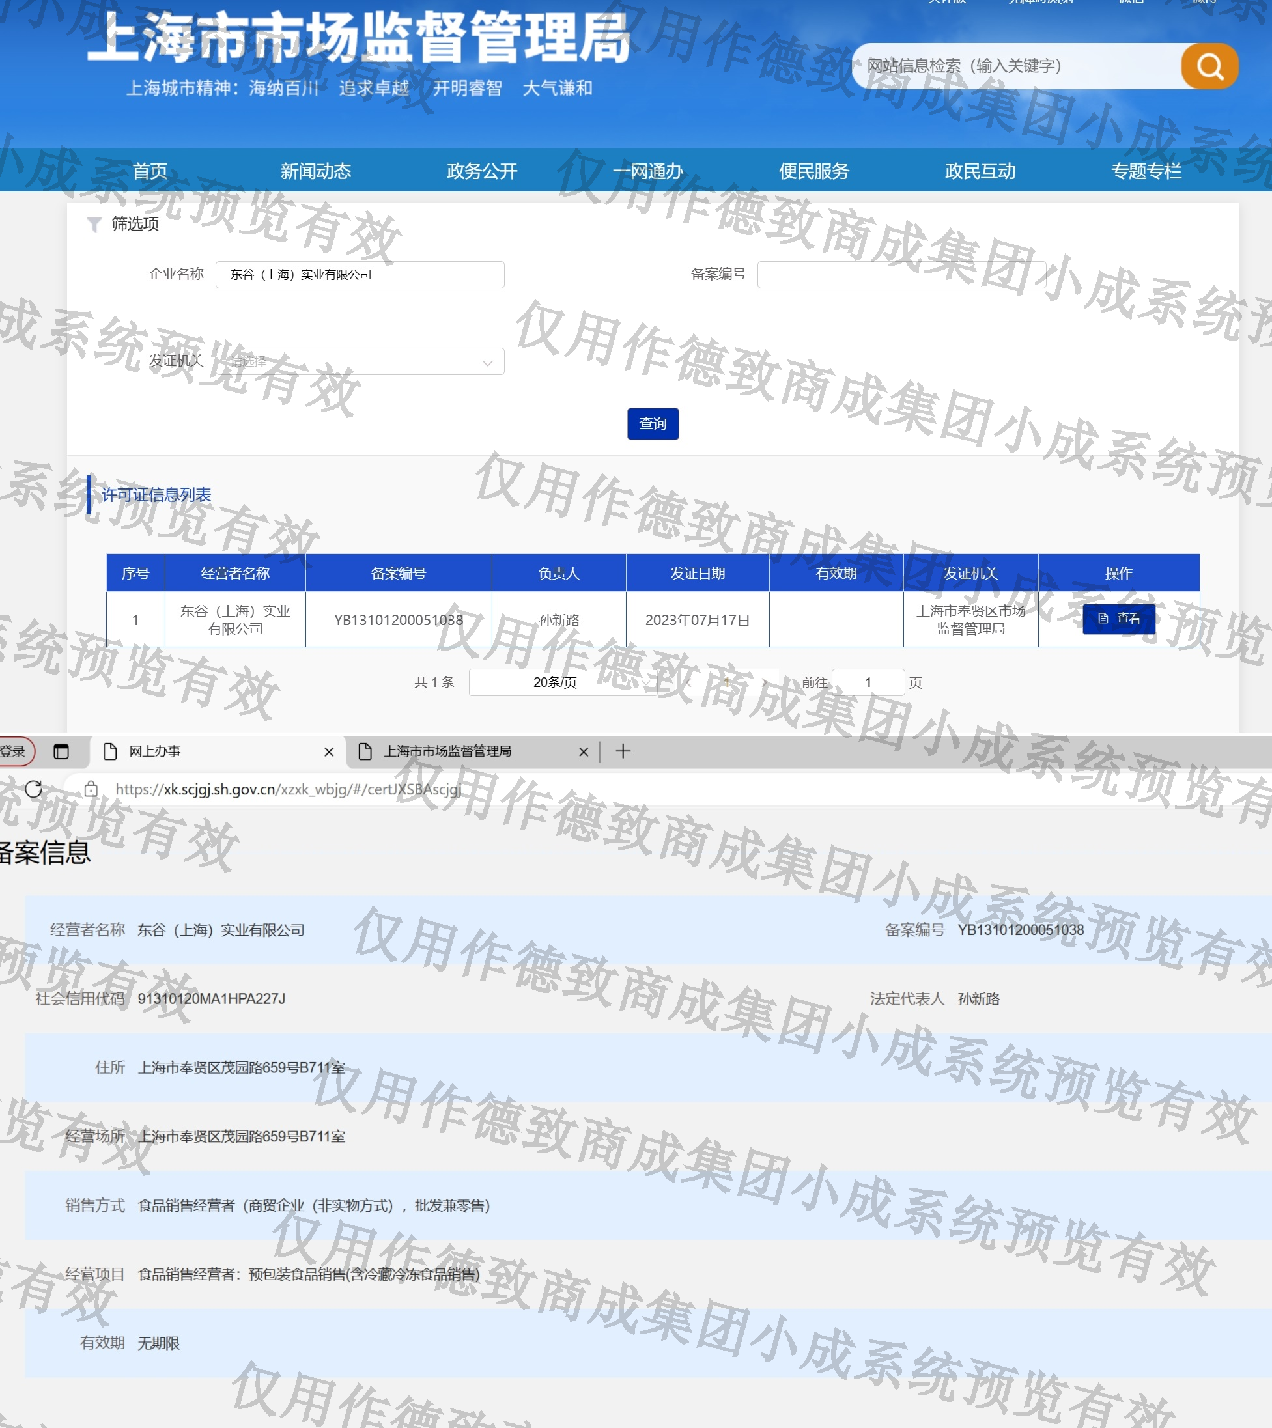Open the 新闻动态 navigation menu
This screenshot has width=1272, height=1428.
pyautogui.click(x=316, y=171)
